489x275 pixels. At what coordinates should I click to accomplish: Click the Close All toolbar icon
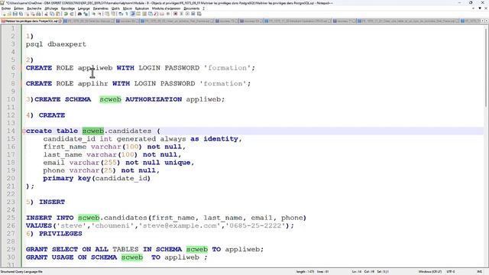[33, 14]
